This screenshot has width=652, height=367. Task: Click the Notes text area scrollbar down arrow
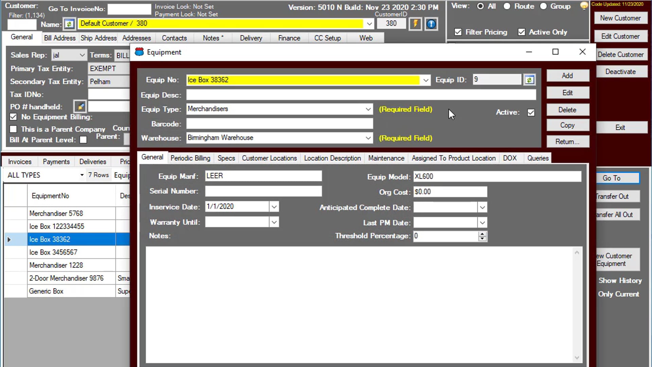click(577, 358)
